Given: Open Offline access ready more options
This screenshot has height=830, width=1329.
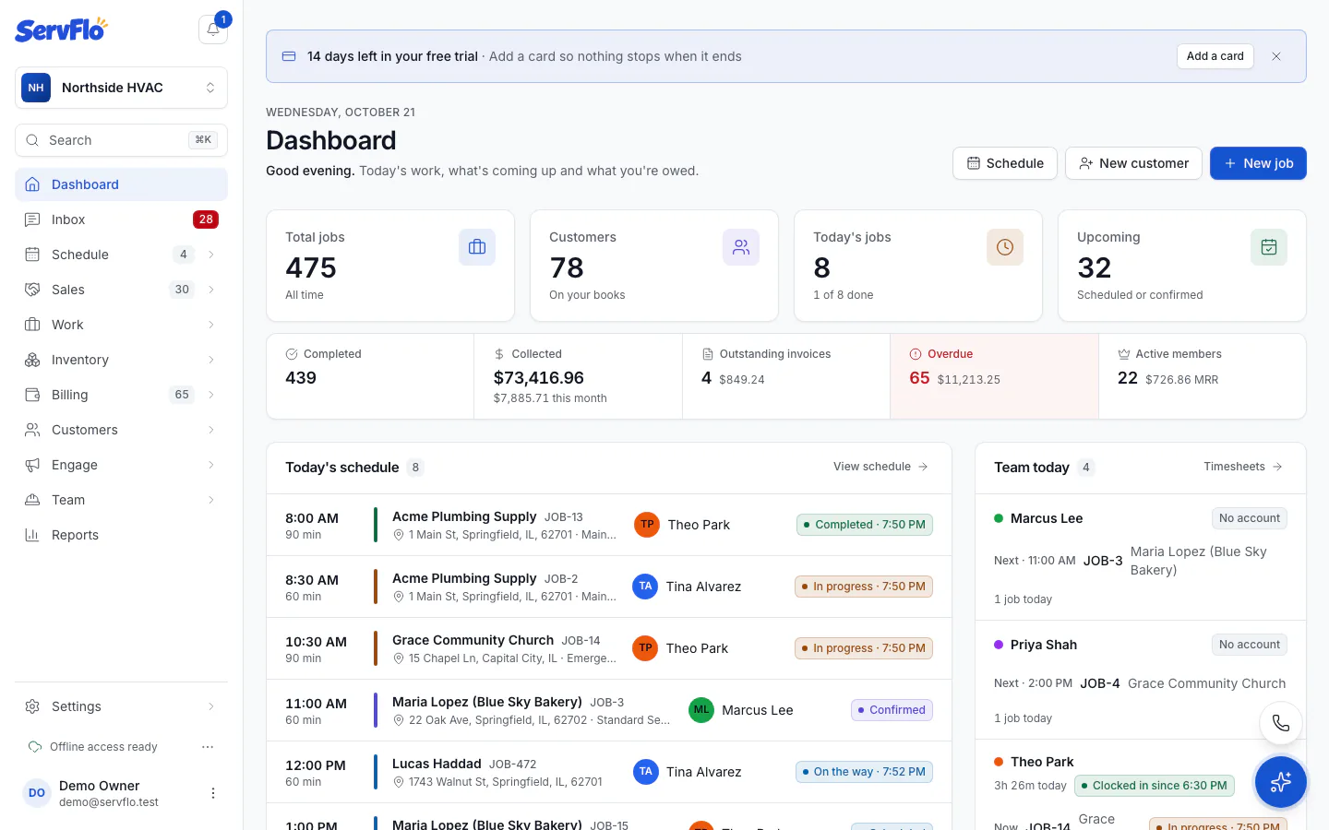Looking at the screenshot, I should [x=208, y=747].
